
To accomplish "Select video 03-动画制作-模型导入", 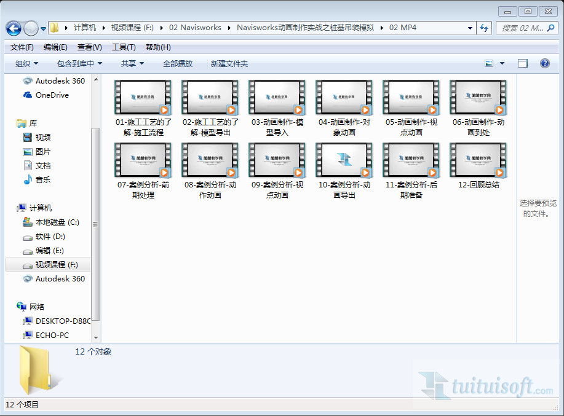I will pos(277,109).
